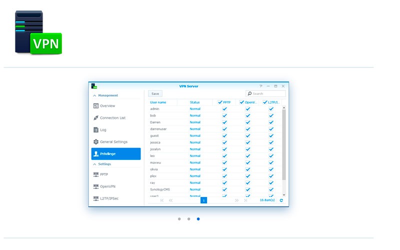
Task: Sort by User name column
Action: (163, 102)
